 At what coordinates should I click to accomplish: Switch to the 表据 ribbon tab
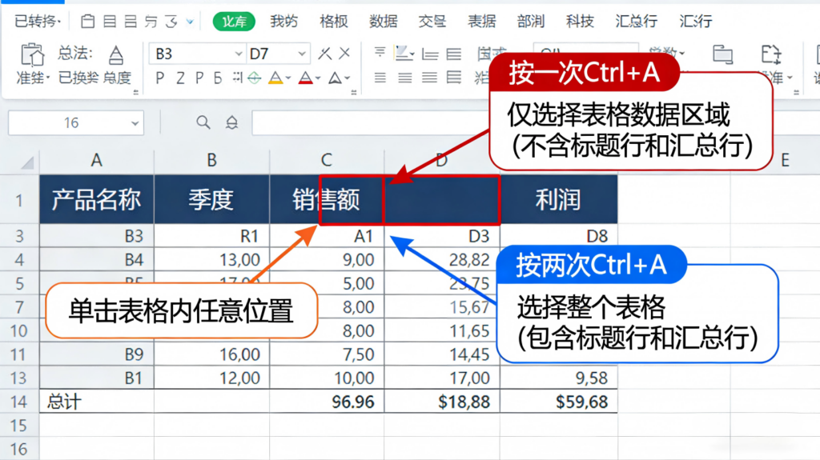pyautogui.click(x=481, y=22)
